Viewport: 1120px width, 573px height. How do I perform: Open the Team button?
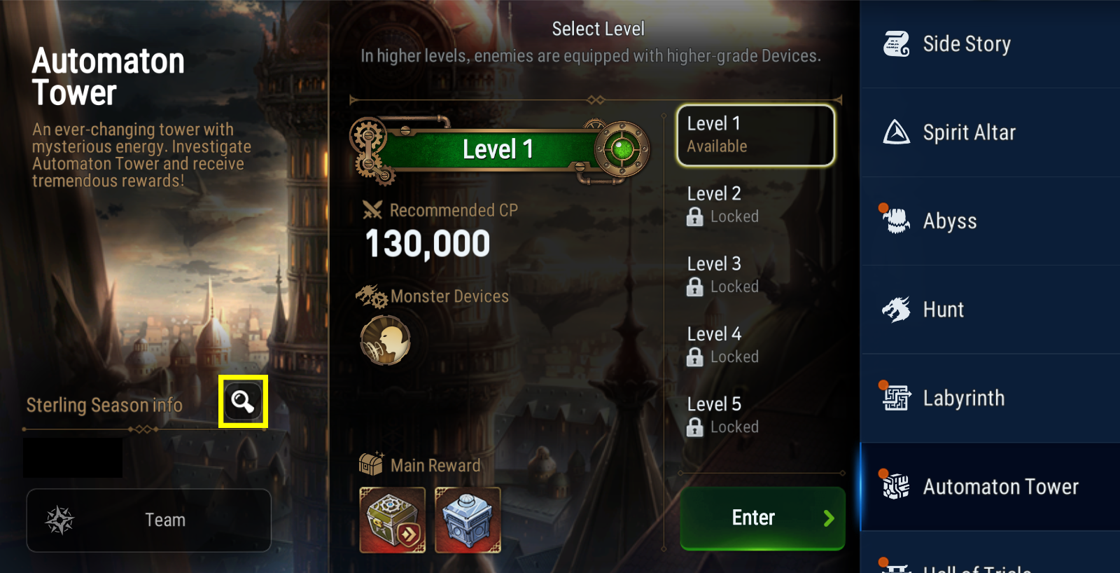click(x=148, y=520)
